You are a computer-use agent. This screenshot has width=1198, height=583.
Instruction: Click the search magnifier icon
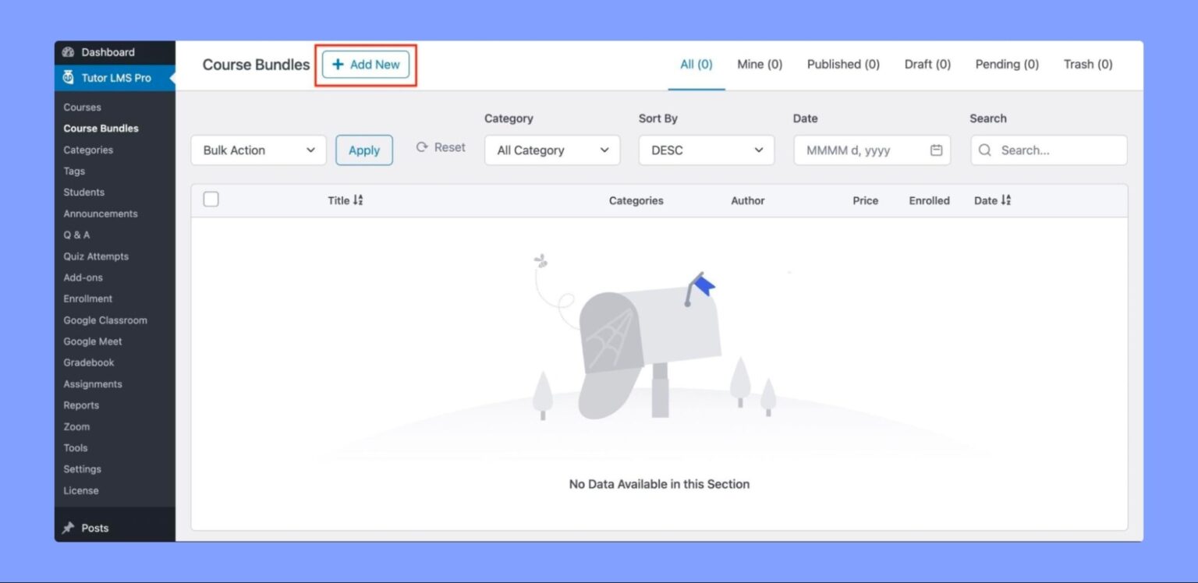(985, 150)
